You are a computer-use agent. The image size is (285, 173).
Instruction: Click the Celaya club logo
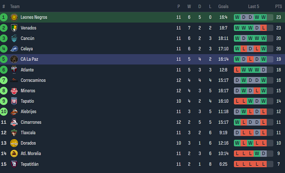coord(14,49)
